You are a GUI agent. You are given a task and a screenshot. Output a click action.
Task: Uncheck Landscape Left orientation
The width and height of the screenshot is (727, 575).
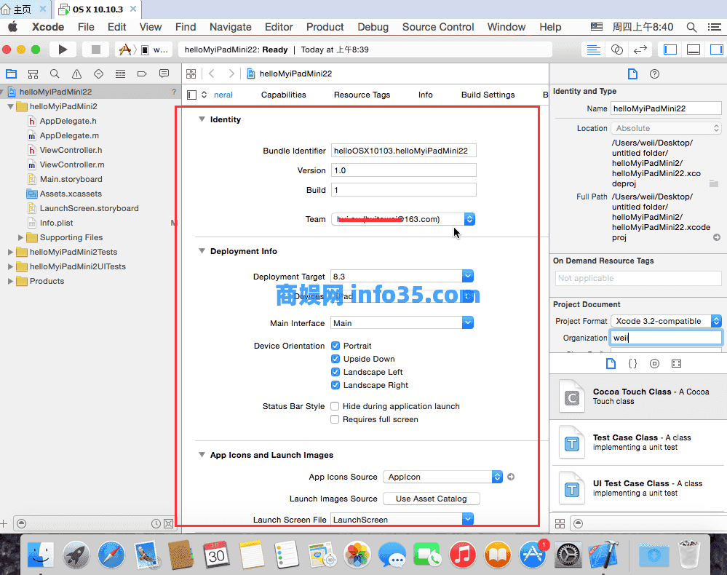(335, 372)
